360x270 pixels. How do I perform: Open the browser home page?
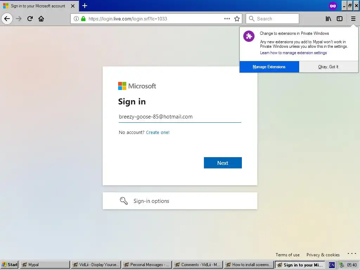pos(41,19)
